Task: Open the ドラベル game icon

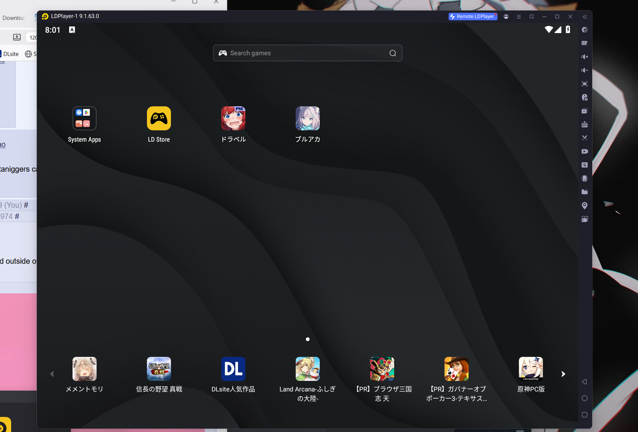Action: (233, 118)
